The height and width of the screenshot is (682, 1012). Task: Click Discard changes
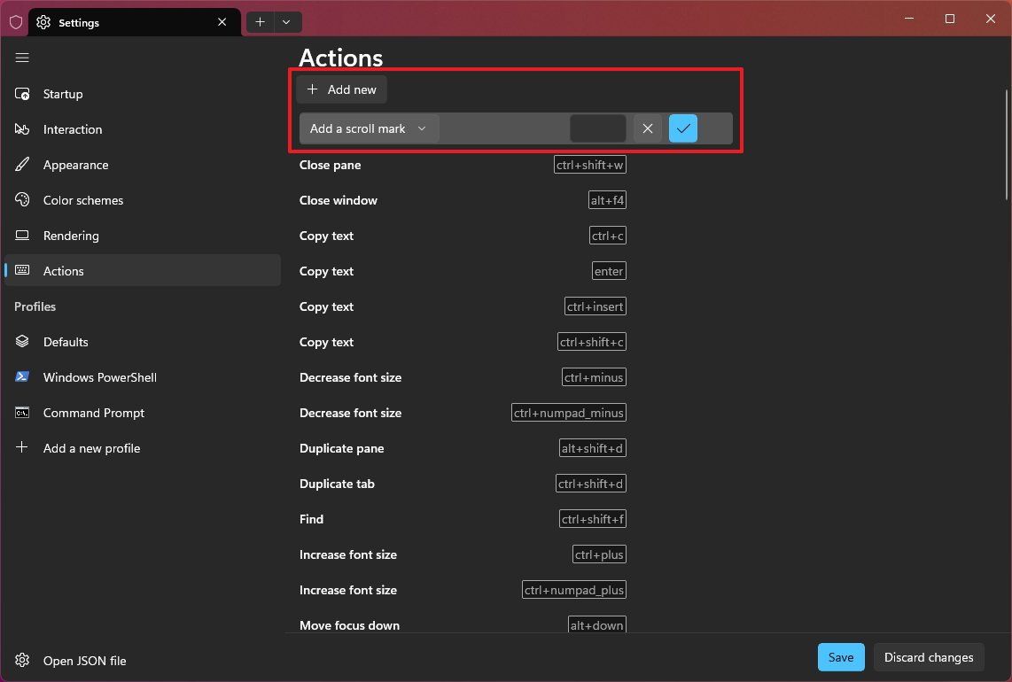928,657
